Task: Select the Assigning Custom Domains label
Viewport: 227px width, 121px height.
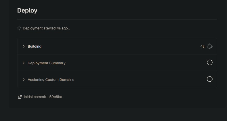Action: coord(51,80)
